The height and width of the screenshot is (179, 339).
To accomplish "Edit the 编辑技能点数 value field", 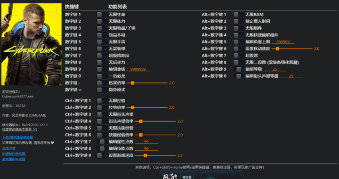I will [x=146, y=149].
